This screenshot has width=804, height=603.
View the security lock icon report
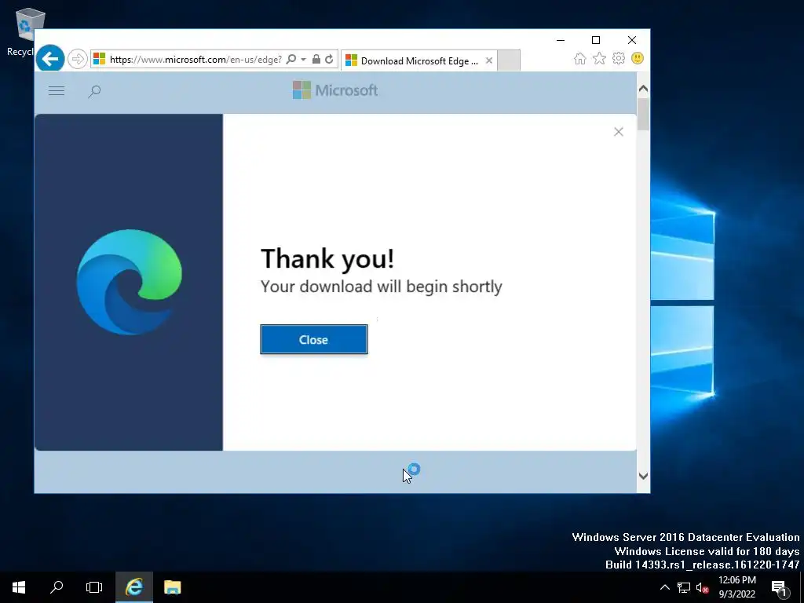316,59
